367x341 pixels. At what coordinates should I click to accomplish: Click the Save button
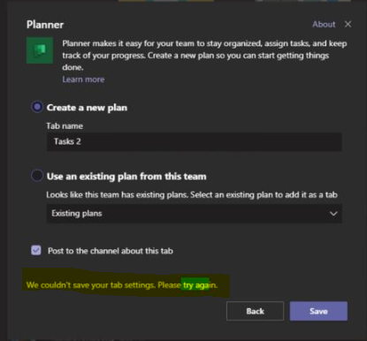coord(318,311)
